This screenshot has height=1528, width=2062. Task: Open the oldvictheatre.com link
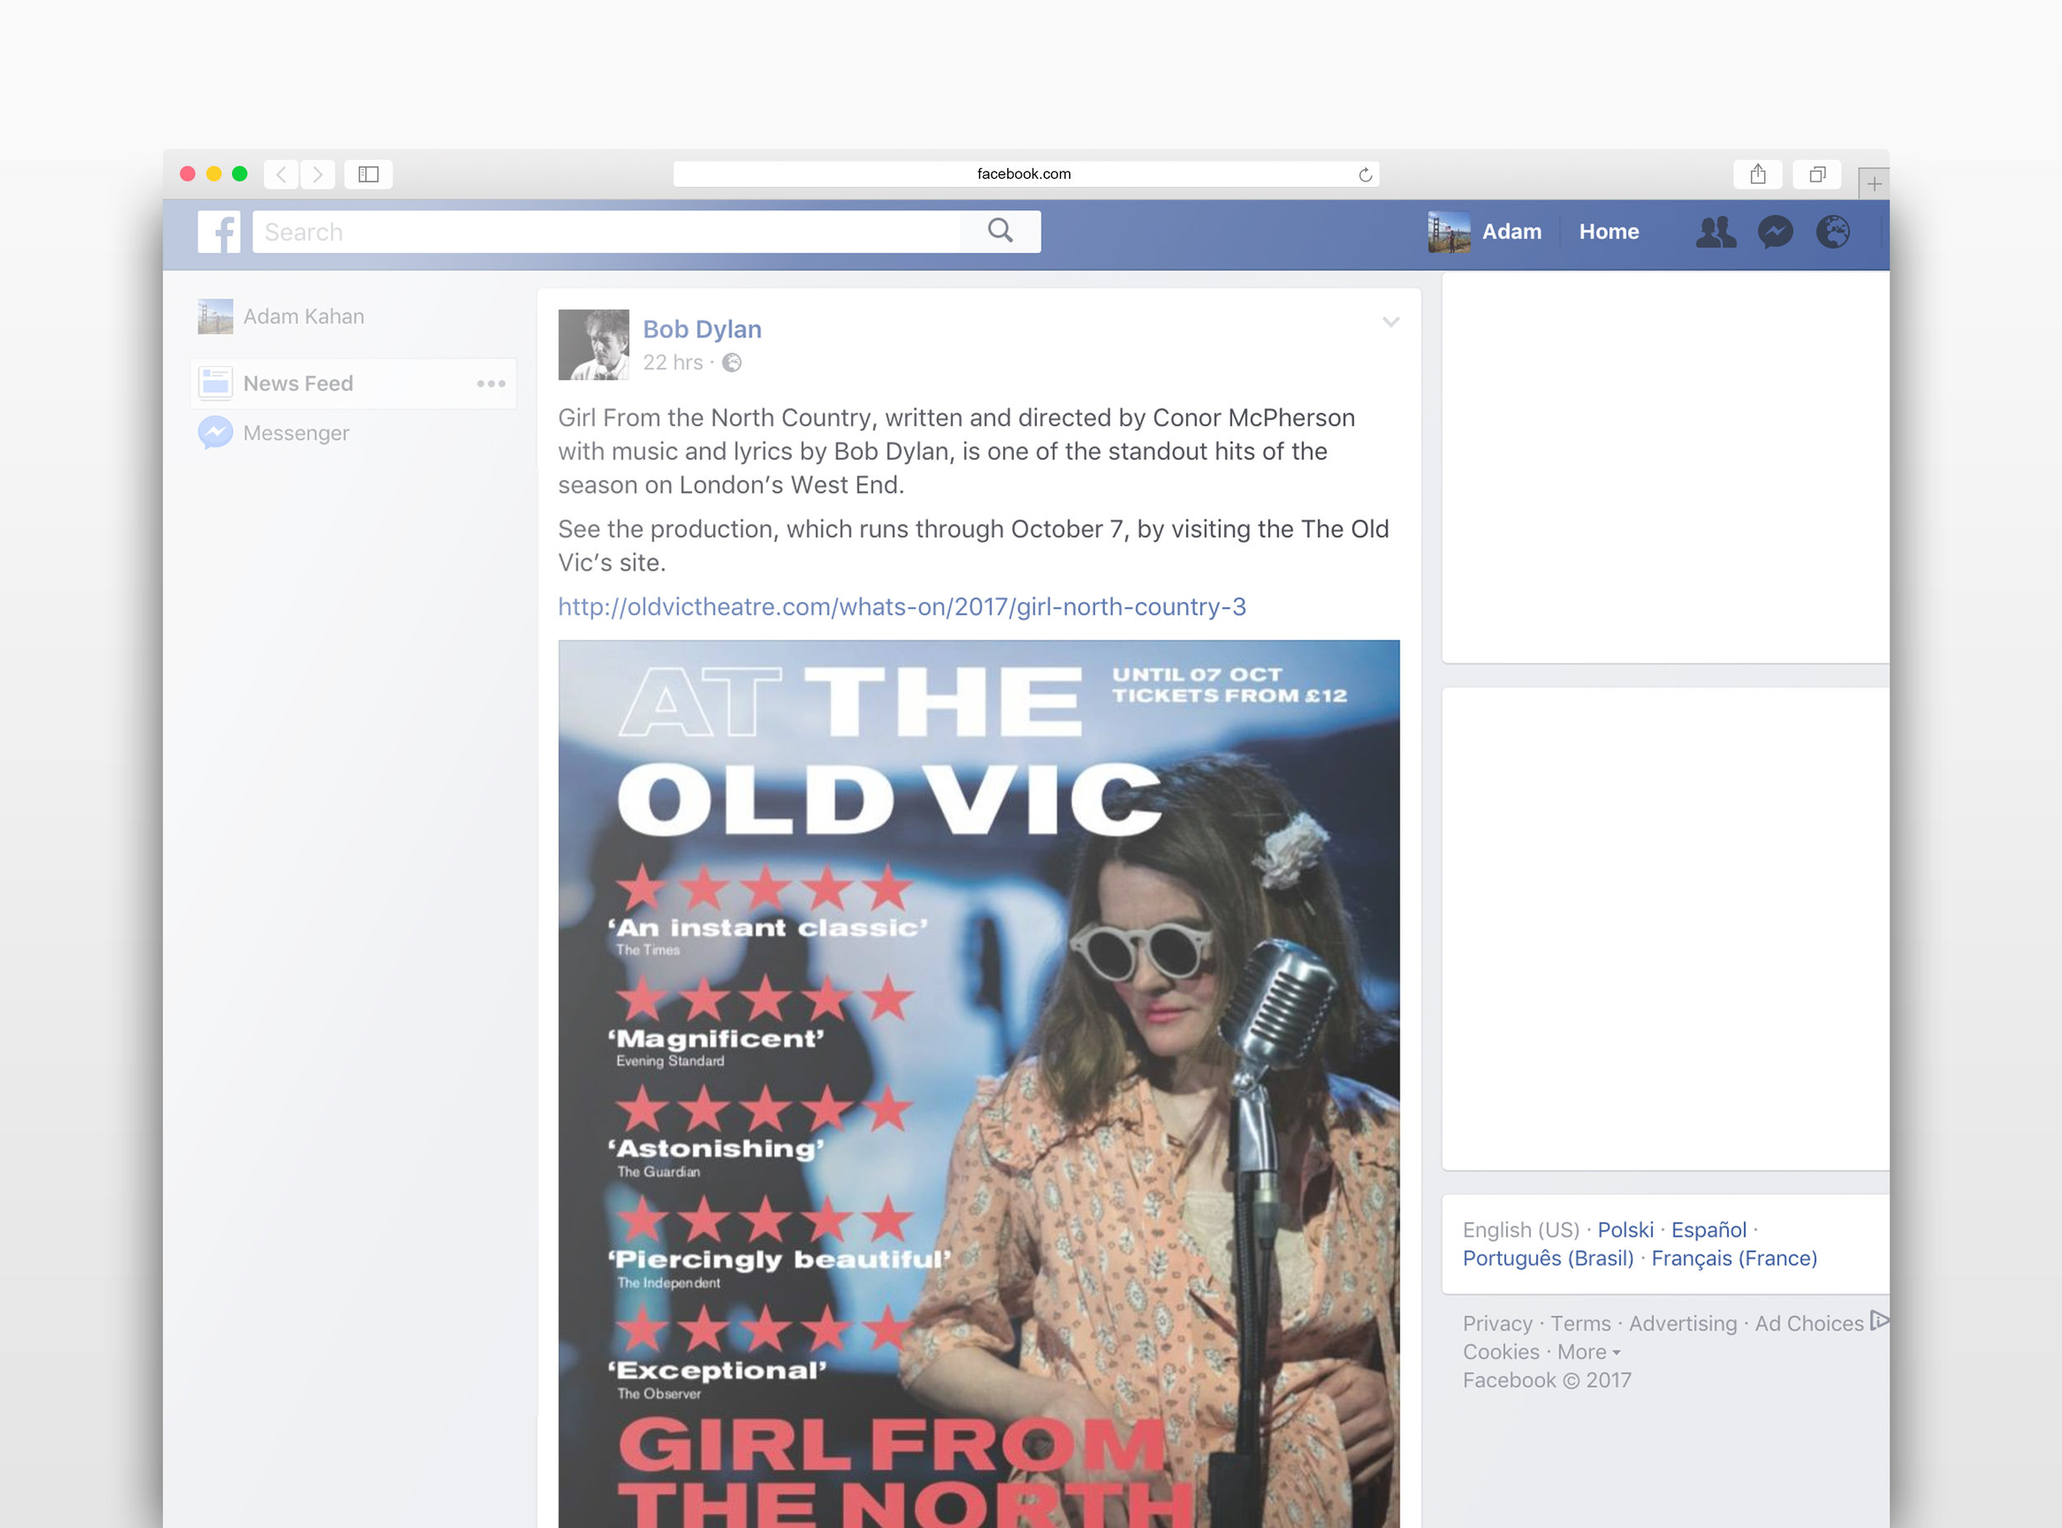coord(902,607)
